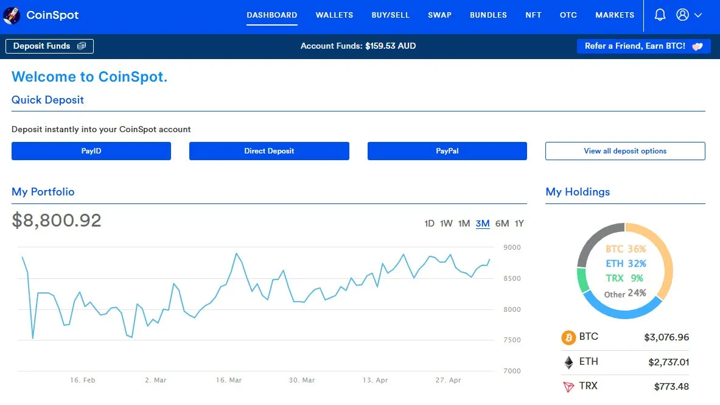
Task: Open the Bundles section
Action: [x=488, y=15]
